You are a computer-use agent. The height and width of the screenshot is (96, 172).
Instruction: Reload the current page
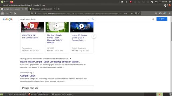coord(11,13)
